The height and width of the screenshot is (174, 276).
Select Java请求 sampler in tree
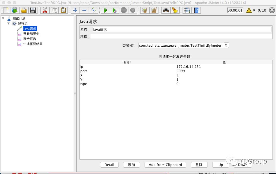pos(29,29)
